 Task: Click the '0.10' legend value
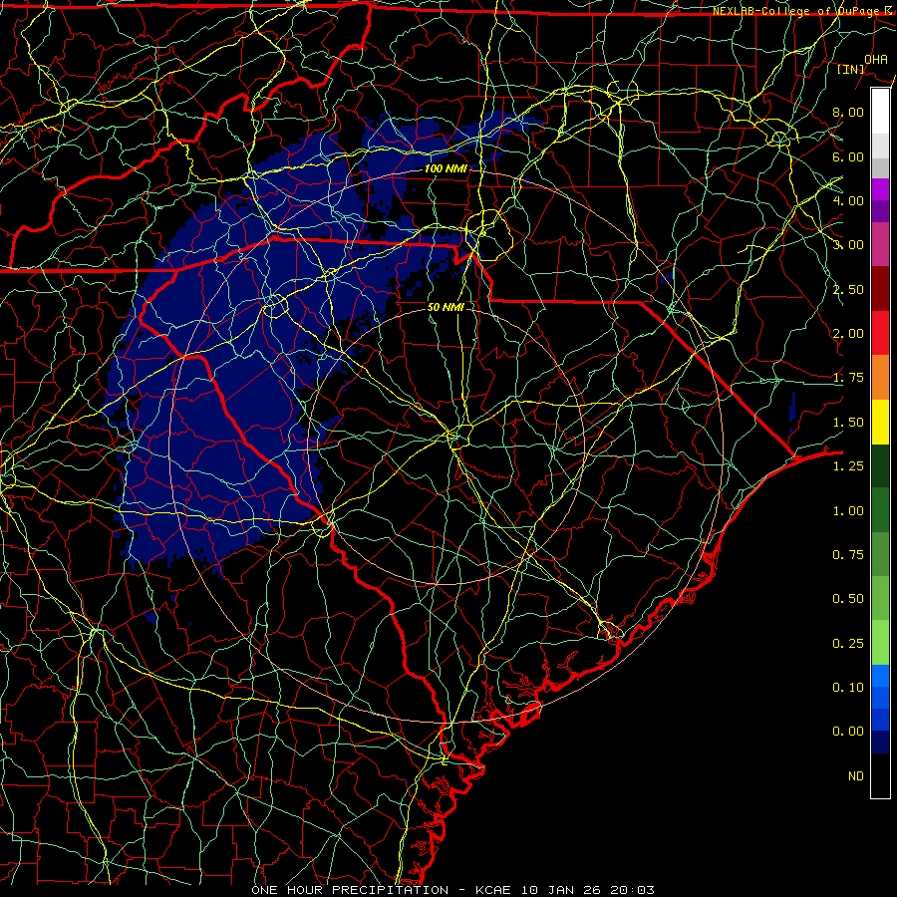848,688
